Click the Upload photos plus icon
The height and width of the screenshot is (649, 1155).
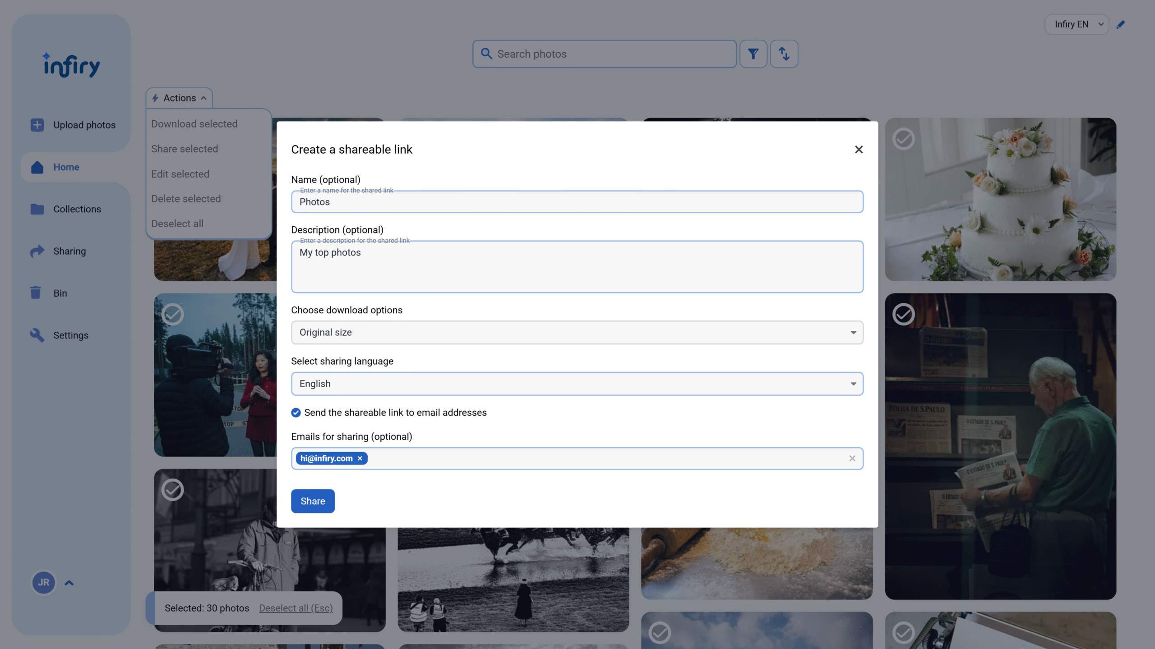click(37, 125)
